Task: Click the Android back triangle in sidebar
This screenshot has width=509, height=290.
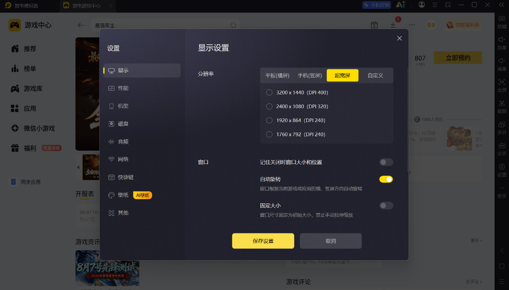Action: click(x=502, y=251)
